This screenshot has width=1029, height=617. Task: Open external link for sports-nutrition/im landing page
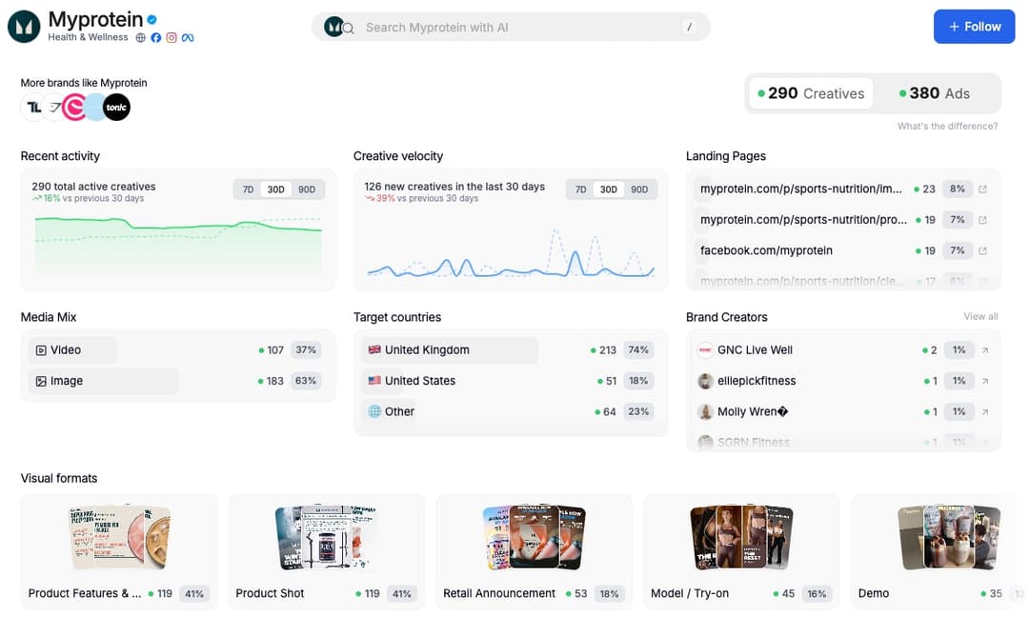(982, 189)
